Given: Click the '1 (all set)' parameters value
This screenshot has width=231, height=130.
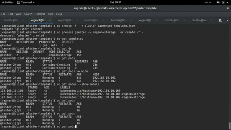Looking at the screenshot, I should coord(48,45).
